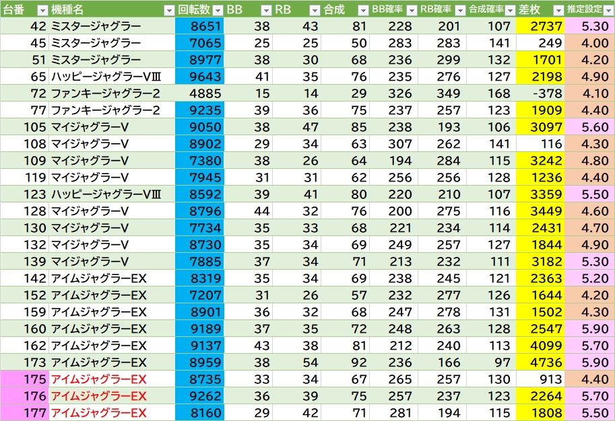This screenshot has width=615, height=421.
Task: Click 差枚 value 3449
Action: click(540, 211)
